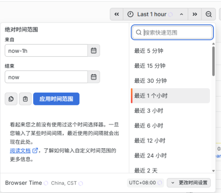Click the China, CST timezone text
Screen dimensions: 221x193
(x=64, y=183)
